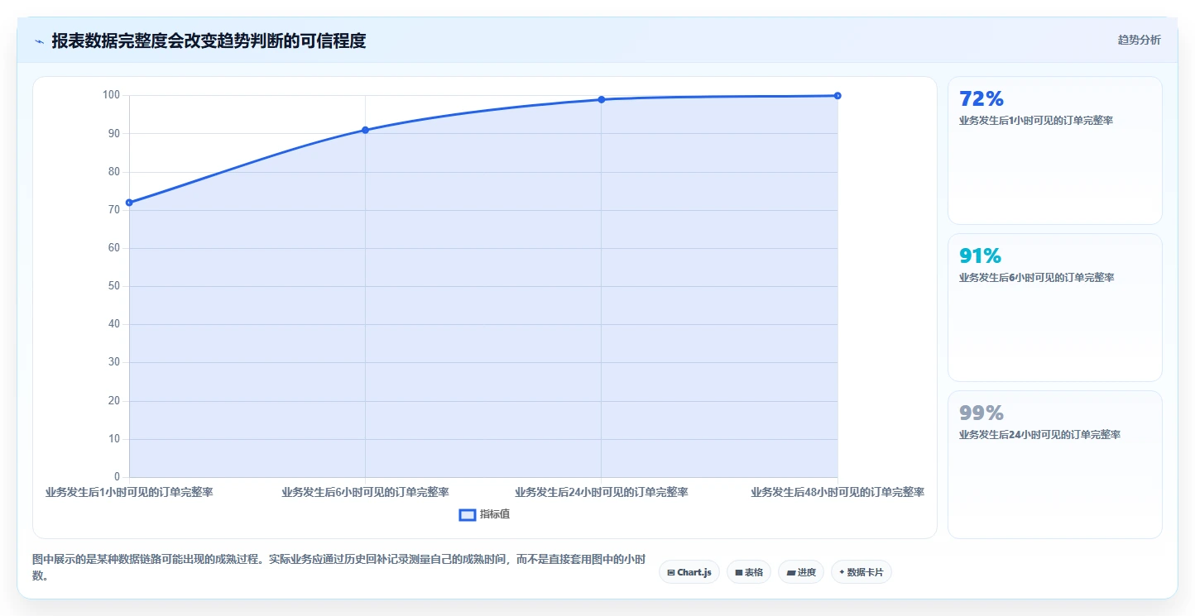This screenshot has width=1195, height=616.
Task: Click x-axis label 业务发生后24小时可见的订单完整率
Action: [x=602, y=492]
